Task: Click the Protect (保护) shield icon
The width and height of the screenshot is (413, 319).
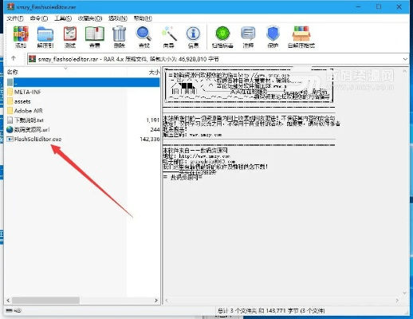Action: 273,37
